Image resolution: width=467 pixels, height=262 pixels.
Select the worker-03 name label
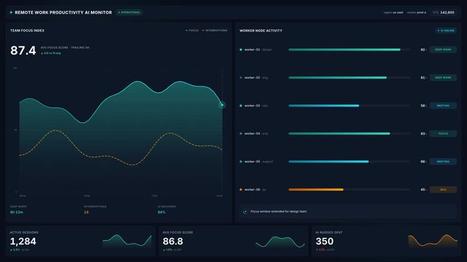pos(252,106)
